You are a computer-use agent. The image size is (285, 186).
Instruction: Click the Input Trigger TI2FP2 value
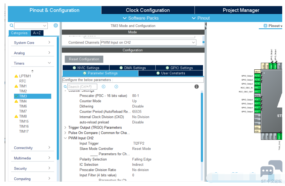(x=139, y=143)
